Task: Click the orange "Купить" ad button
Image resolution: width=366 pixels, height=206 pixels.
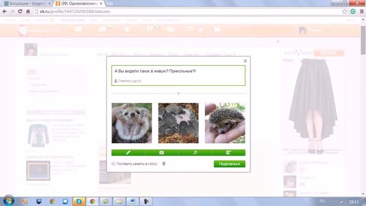Action: click(x=328, y=53)
